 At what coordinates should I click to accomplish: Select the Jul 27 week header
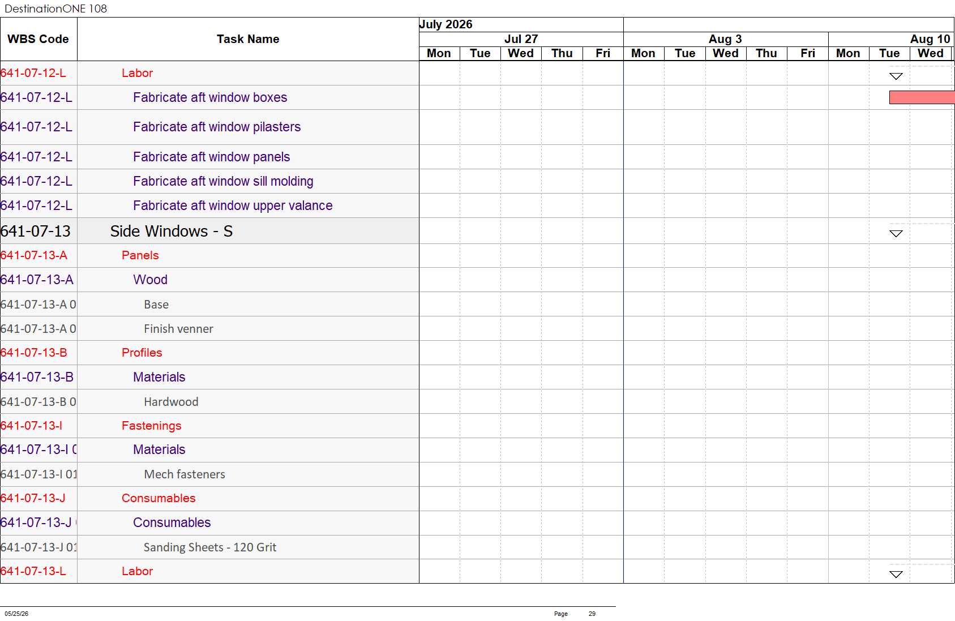click(x=521, y=39)
